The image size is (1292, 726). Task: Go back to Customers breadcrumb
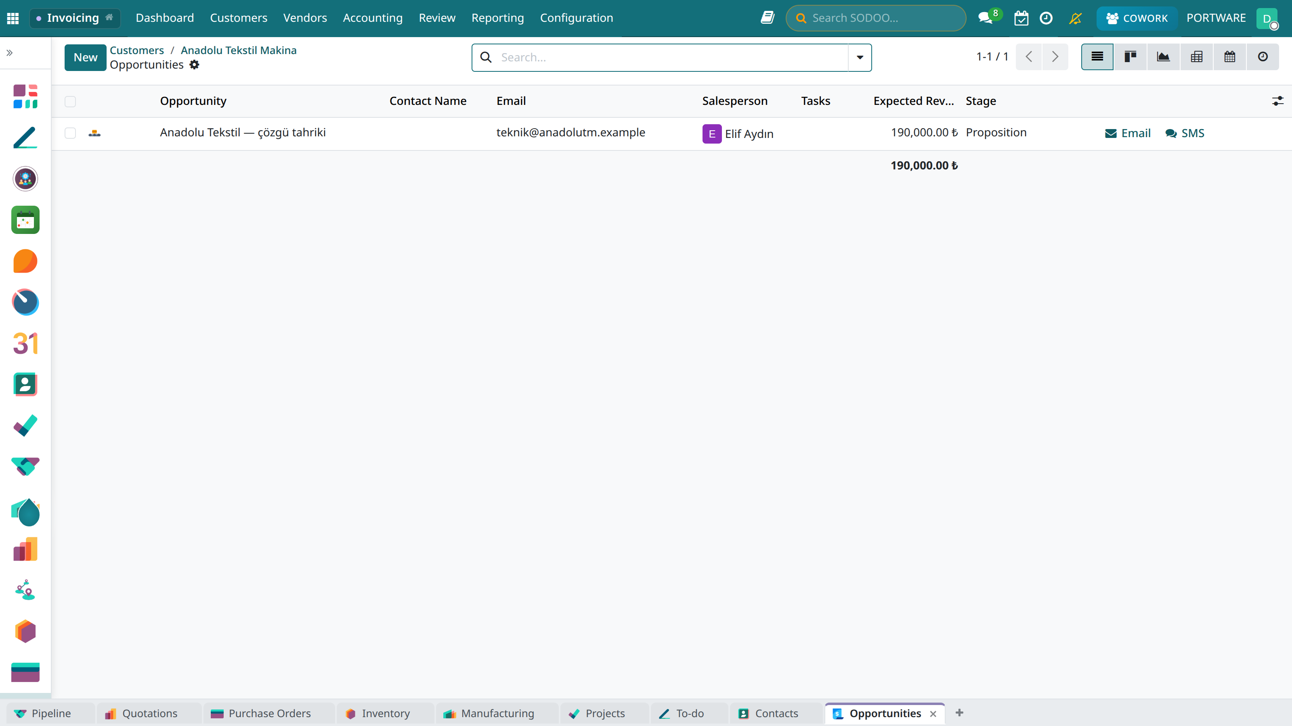coord(137,50)
